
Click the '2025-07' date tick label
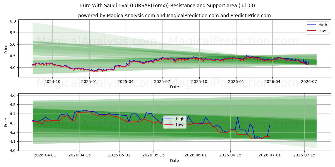(x=162, y=82)
